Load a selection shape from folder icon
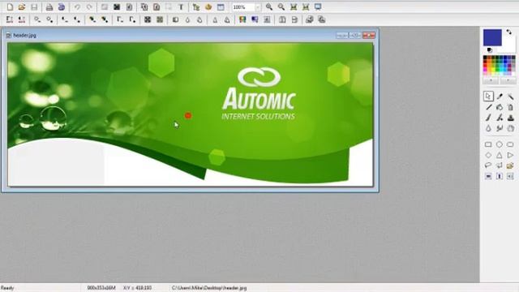Viewport: 519px width, 292px height. 510,165
